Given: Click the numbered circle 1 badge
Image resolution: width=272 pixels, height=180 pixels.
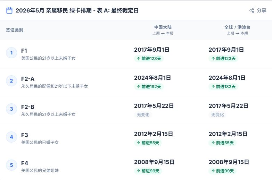Looking at the screenshot, I should pos(11,53).
